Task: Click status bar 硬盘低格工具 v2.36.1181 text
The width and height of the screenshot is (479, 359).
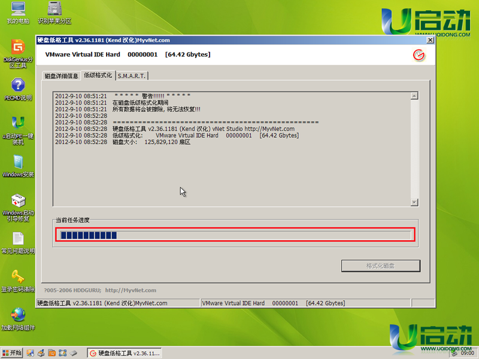Action: pyautogui.click(x=102, y=303)
